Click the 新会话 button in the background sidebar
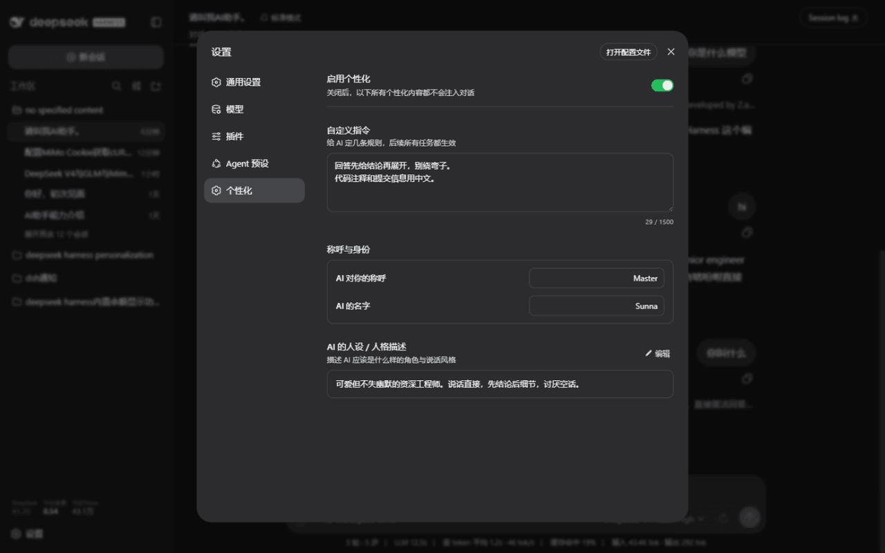The width and height of the screenshot is (885, 553). [86, 57]
